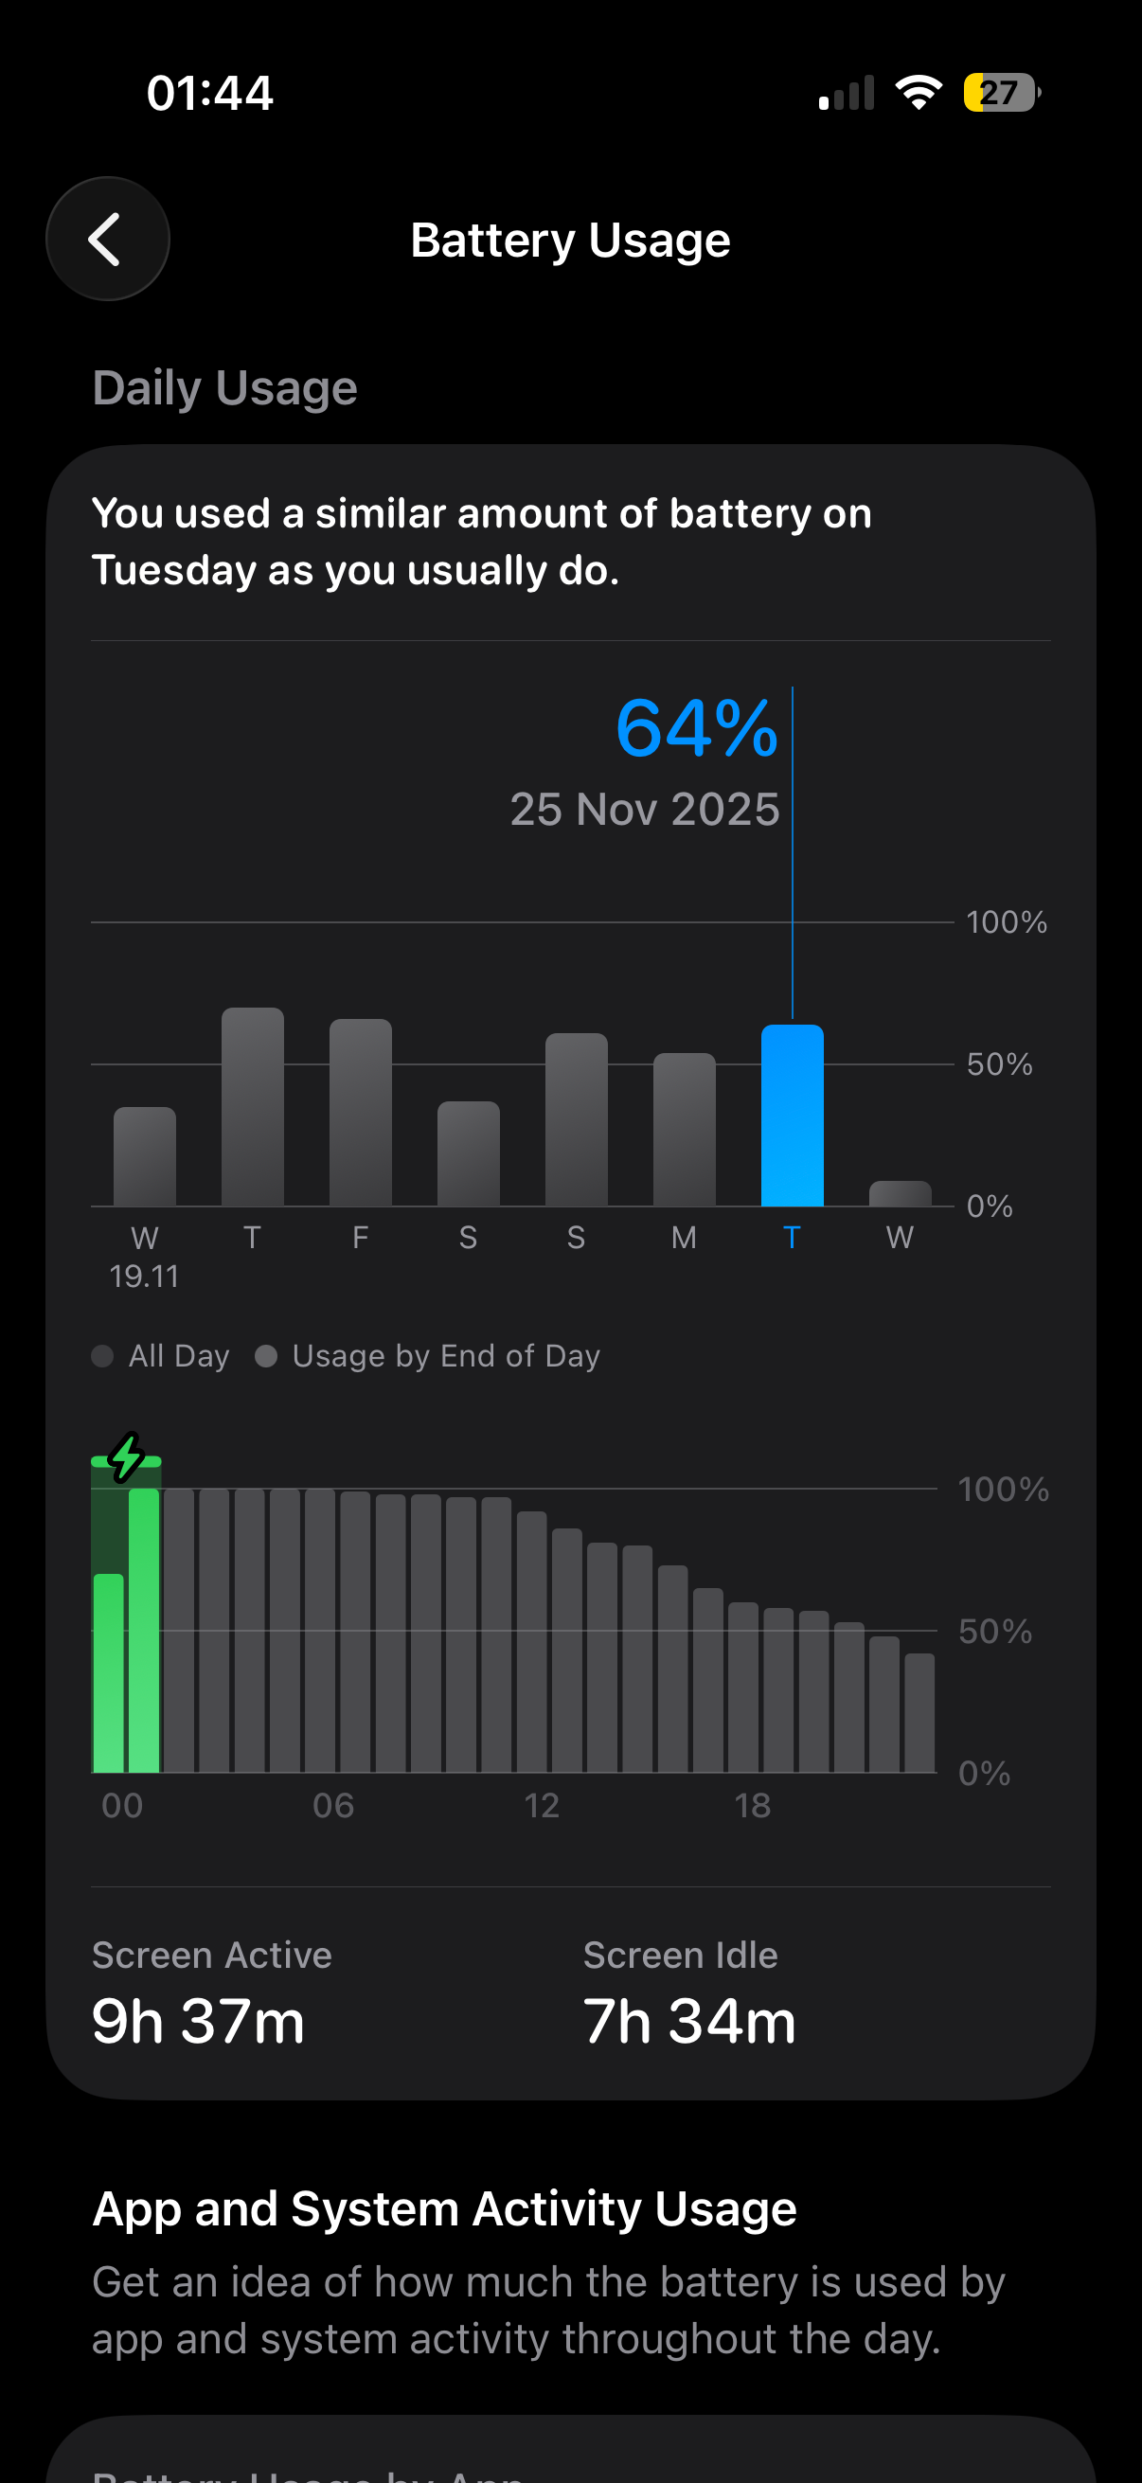Tap the Wi-Fi status icon

[918, 93]
